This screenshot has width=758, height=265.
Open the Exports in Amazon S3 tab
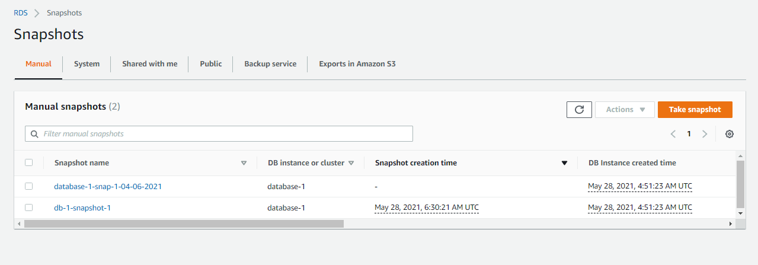[357, 64]
